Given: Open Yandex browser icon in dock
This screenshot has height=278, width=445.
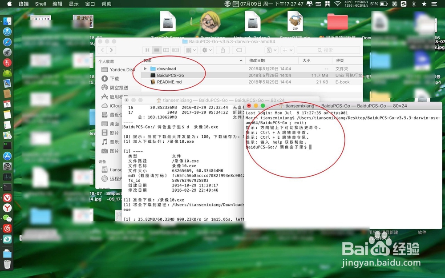Looking at the screenshot, I should 7,208.
